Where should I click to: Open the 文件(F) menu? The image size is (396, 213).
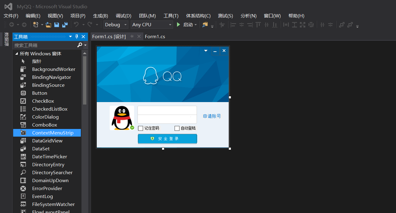[x=11, y=16]
